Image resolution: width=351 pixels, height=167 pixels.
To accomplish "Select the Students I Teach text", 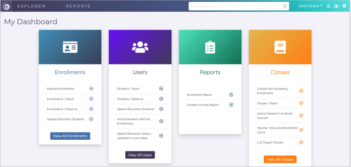I will (128, 89).
